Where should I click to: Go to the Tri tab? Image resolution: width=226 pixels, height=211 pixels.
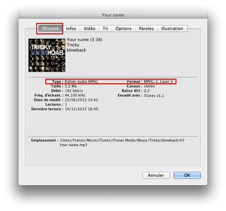pyautogui.click(x=105, y=28)
